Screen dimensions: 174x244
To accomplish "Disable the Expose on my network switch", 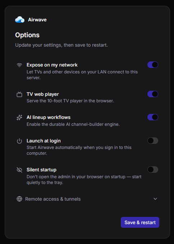I will click(x=153, y=65).
